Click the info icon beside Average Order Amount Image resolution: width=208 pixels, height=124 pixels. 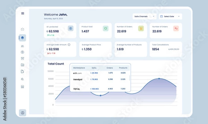click(x=69, y=45)
